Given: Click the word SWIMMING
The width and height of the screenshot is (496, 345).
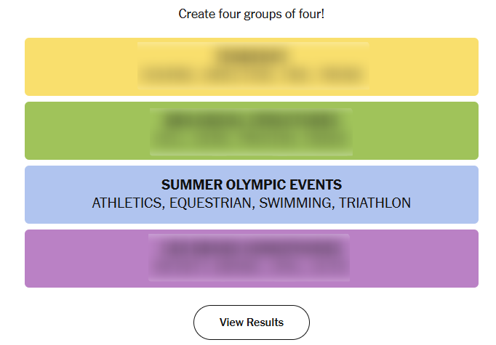Looking at the screenshot, I should 293,203.
